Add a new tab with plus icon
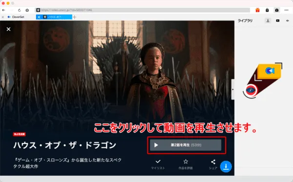 [x=75, y=17]
